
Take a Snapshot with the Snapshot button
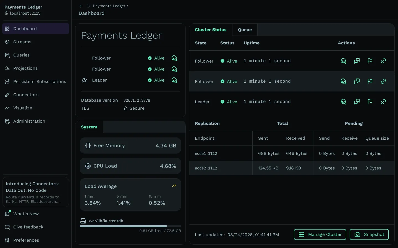pos(369,234)
